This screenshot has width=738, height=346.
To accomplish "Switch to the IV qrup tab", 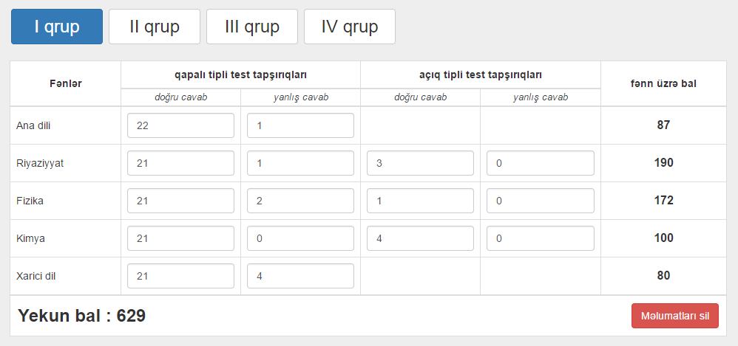I will click(350, 27).
